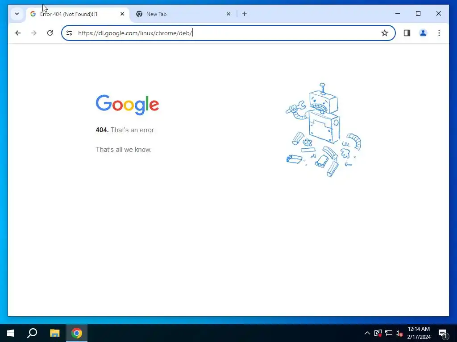
Task: Expand the tab search dropdown
Action: [17, 14]
